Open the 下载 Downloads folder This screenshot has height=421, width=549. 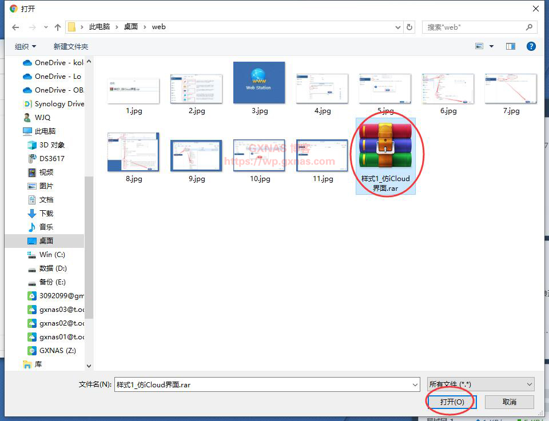46,214
